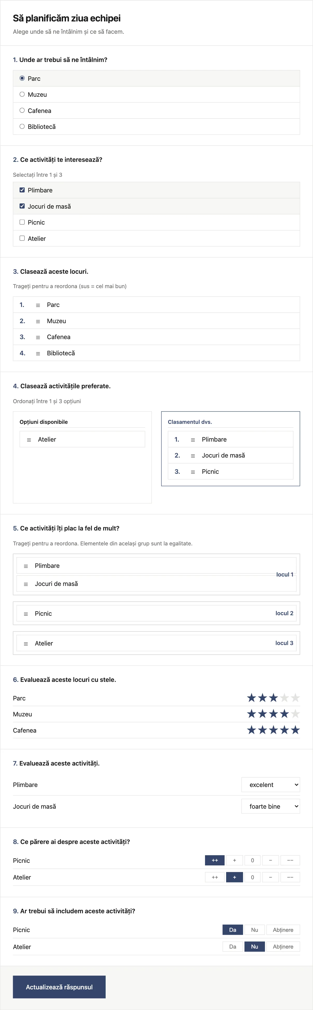Uncheck the Plimbare checkbox
Screen dimensions: 313x1010
click(x=22, y=190)
